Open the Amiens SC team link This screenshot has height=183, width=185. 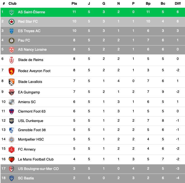coord(27,102)
